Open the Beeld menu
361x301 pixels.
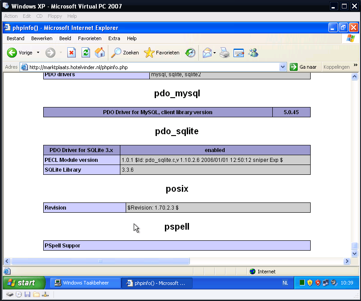click(x=65, y=38)
